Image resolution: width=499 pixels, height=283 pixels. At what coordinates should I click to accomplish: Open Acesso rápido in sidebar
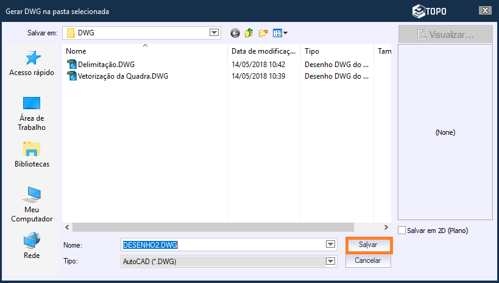click(32, 64)
